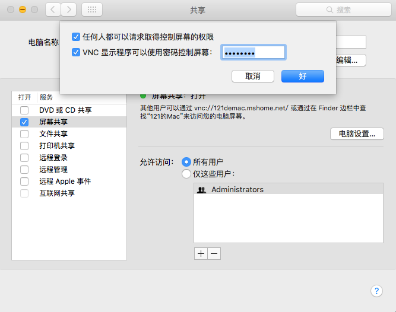Click the 取消 button

[253, 76]
